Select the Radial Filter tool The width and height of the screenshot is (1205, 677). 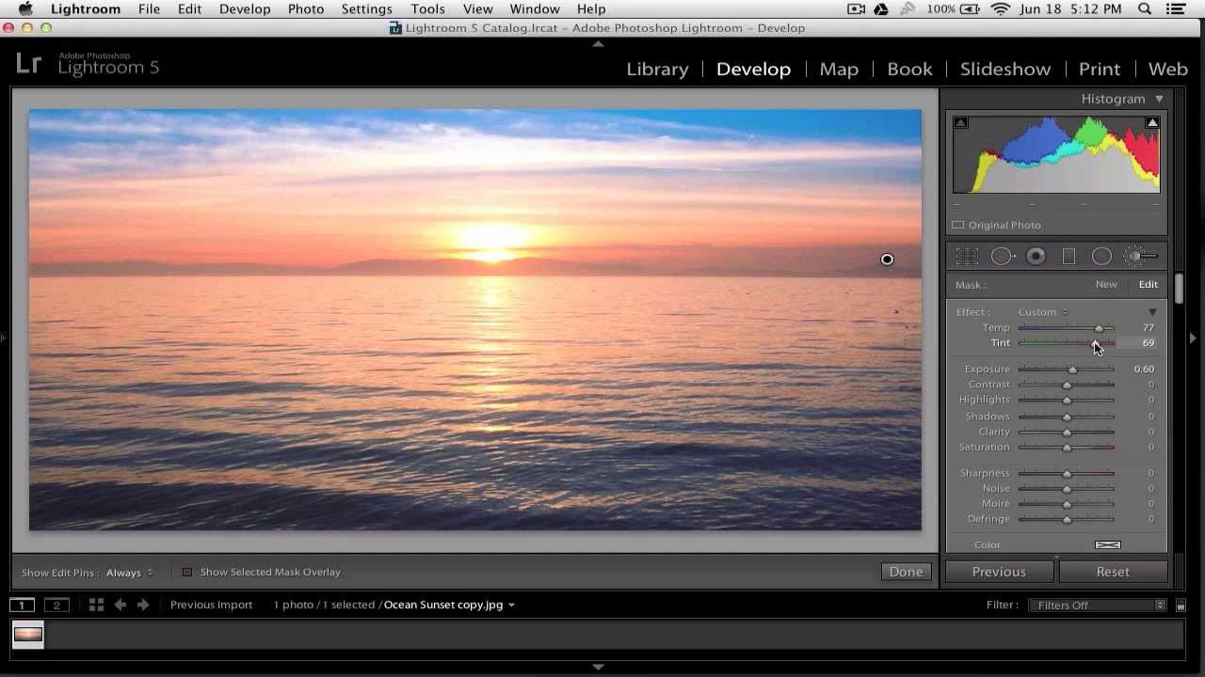tap(1101, 257)
